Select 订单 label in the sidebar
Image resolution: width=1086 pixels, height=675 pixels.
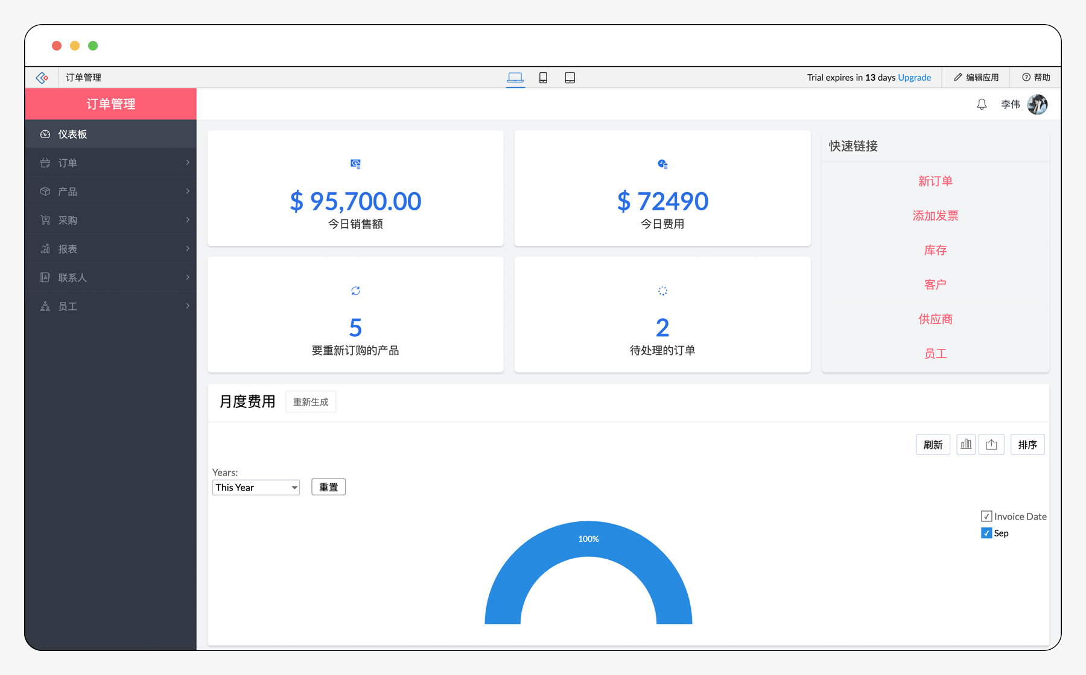[x=68, y=163]
